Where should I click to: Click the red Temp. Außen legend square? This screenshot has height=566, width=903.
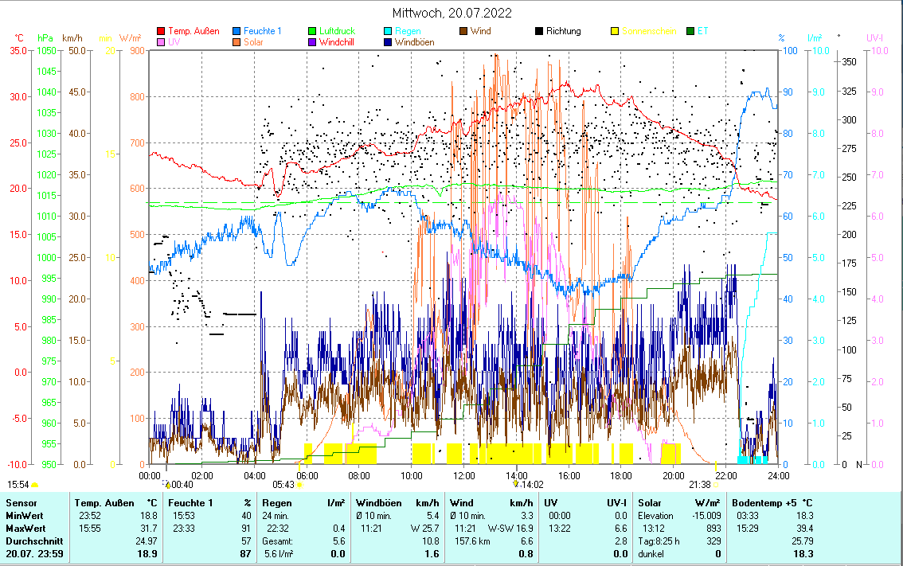tap(162, 32)
